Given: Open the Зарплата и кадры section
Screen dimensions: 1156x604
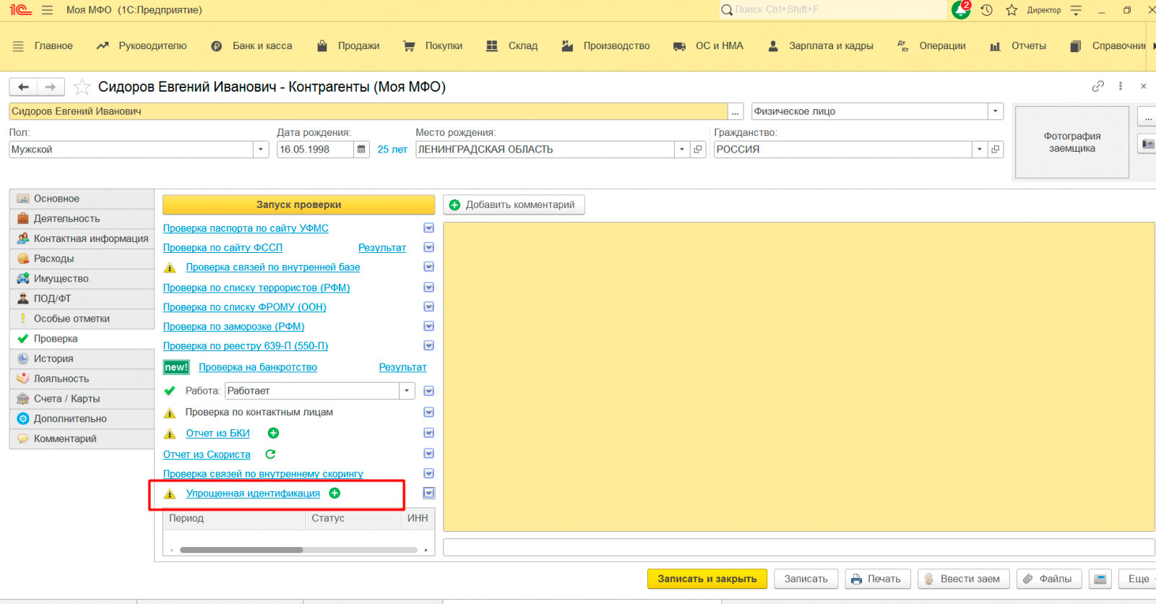Looking at the screenshot, I should (831, 46).
